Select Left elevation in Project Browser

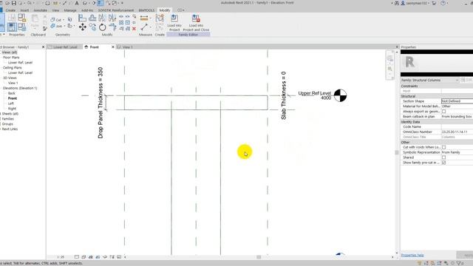tap(11, 103)
